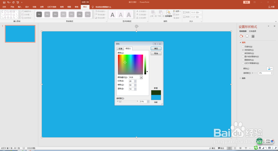Click the Save icon in quick access toolbar
Screen dimensions: 278x151
4,2
